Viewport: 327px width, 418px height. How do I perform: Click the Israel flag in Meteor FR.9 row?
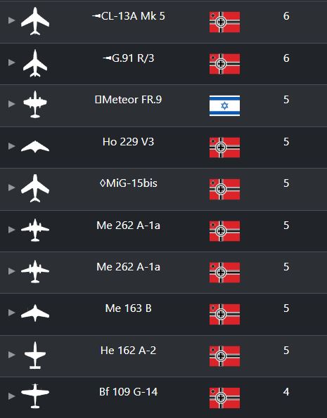pyautogui.click(x=224, y=106)
